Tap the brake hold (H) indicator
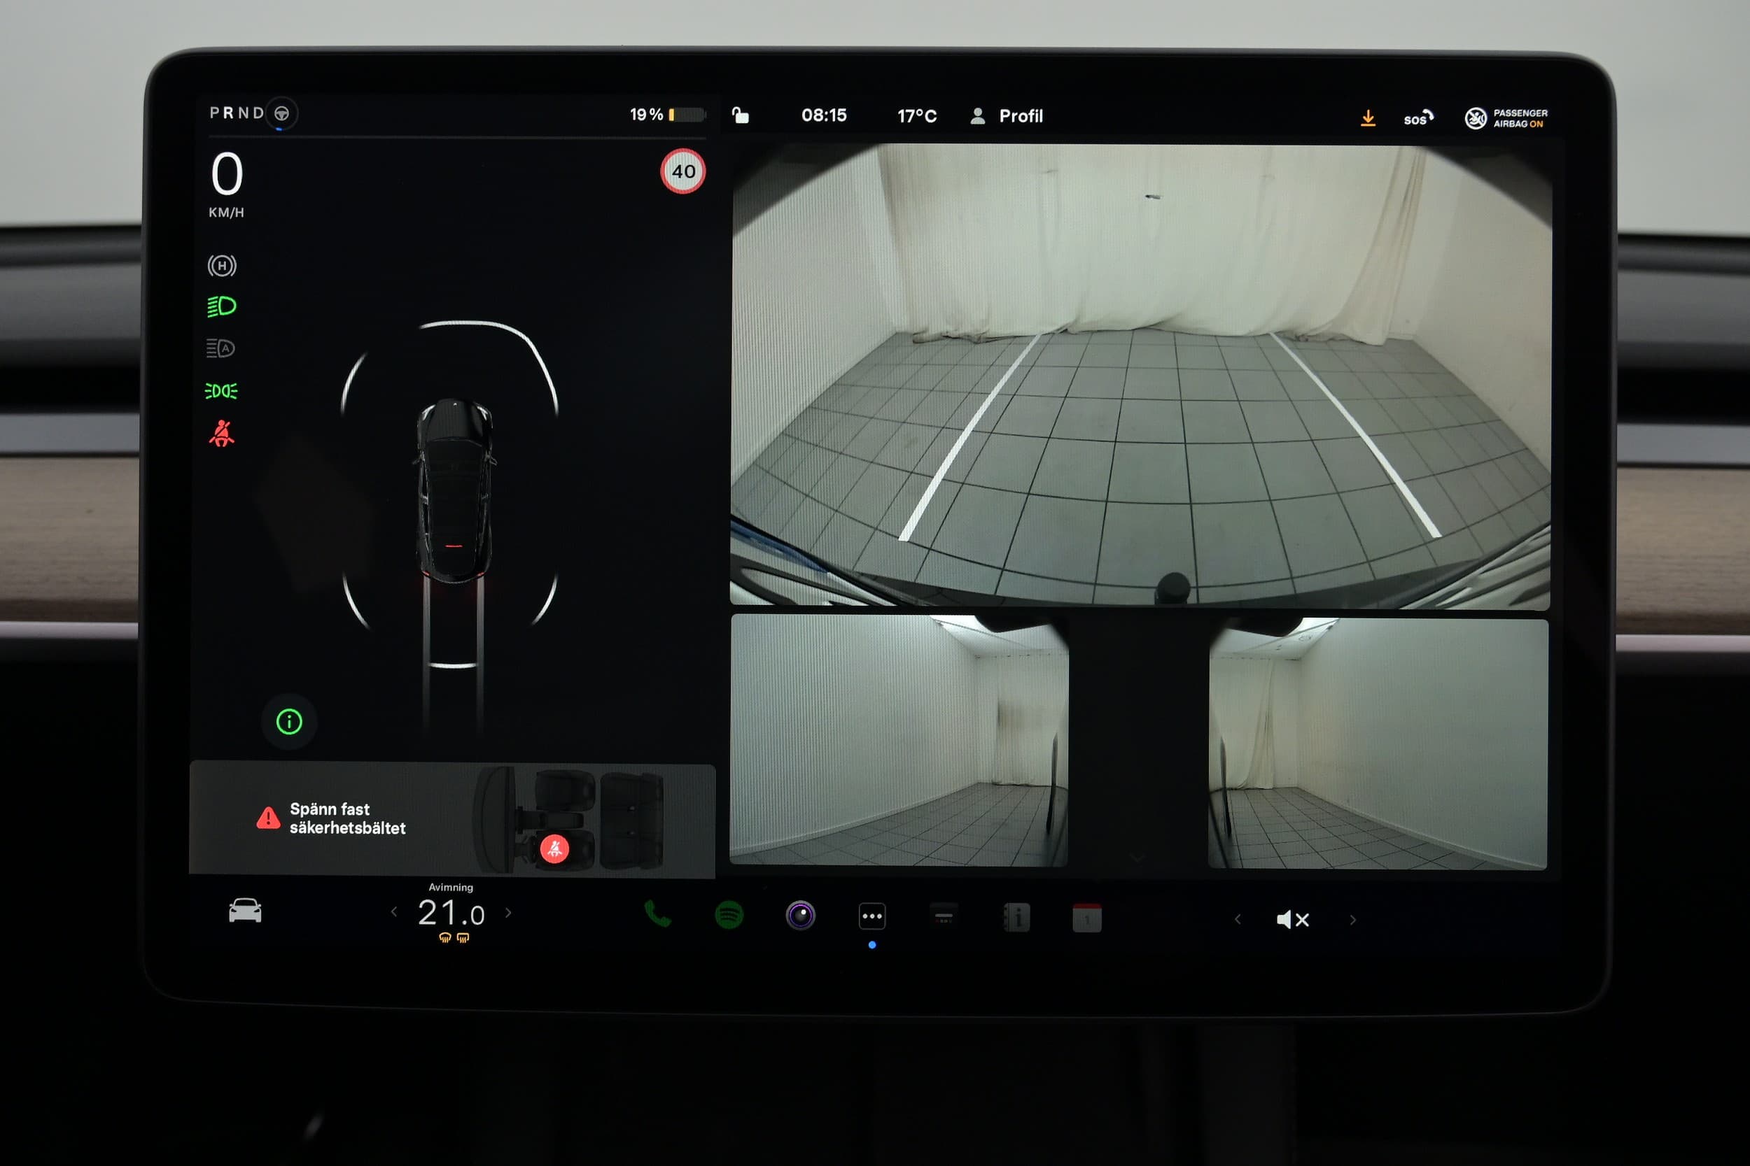Viewport: 1750px width, 1166px height. click(222, 266)
